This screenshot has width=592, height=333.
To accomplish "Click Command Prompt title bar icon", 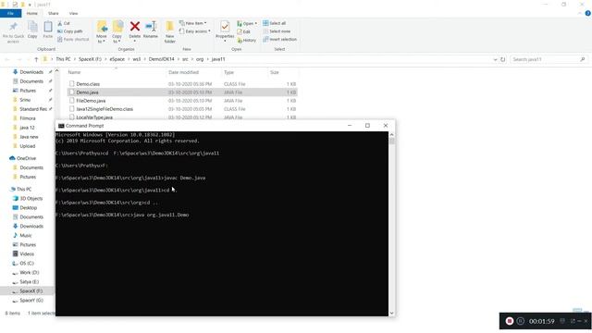I will click(61, 126).
